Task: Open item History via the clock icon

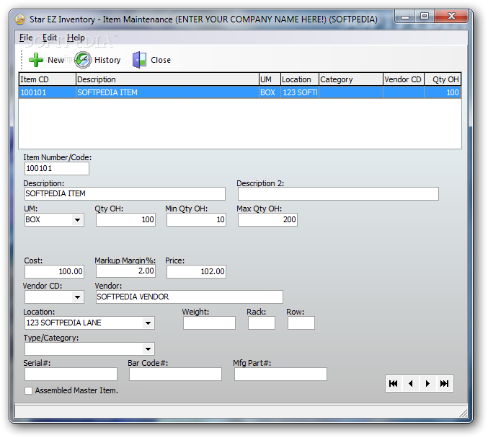Action: pos(82,60)
